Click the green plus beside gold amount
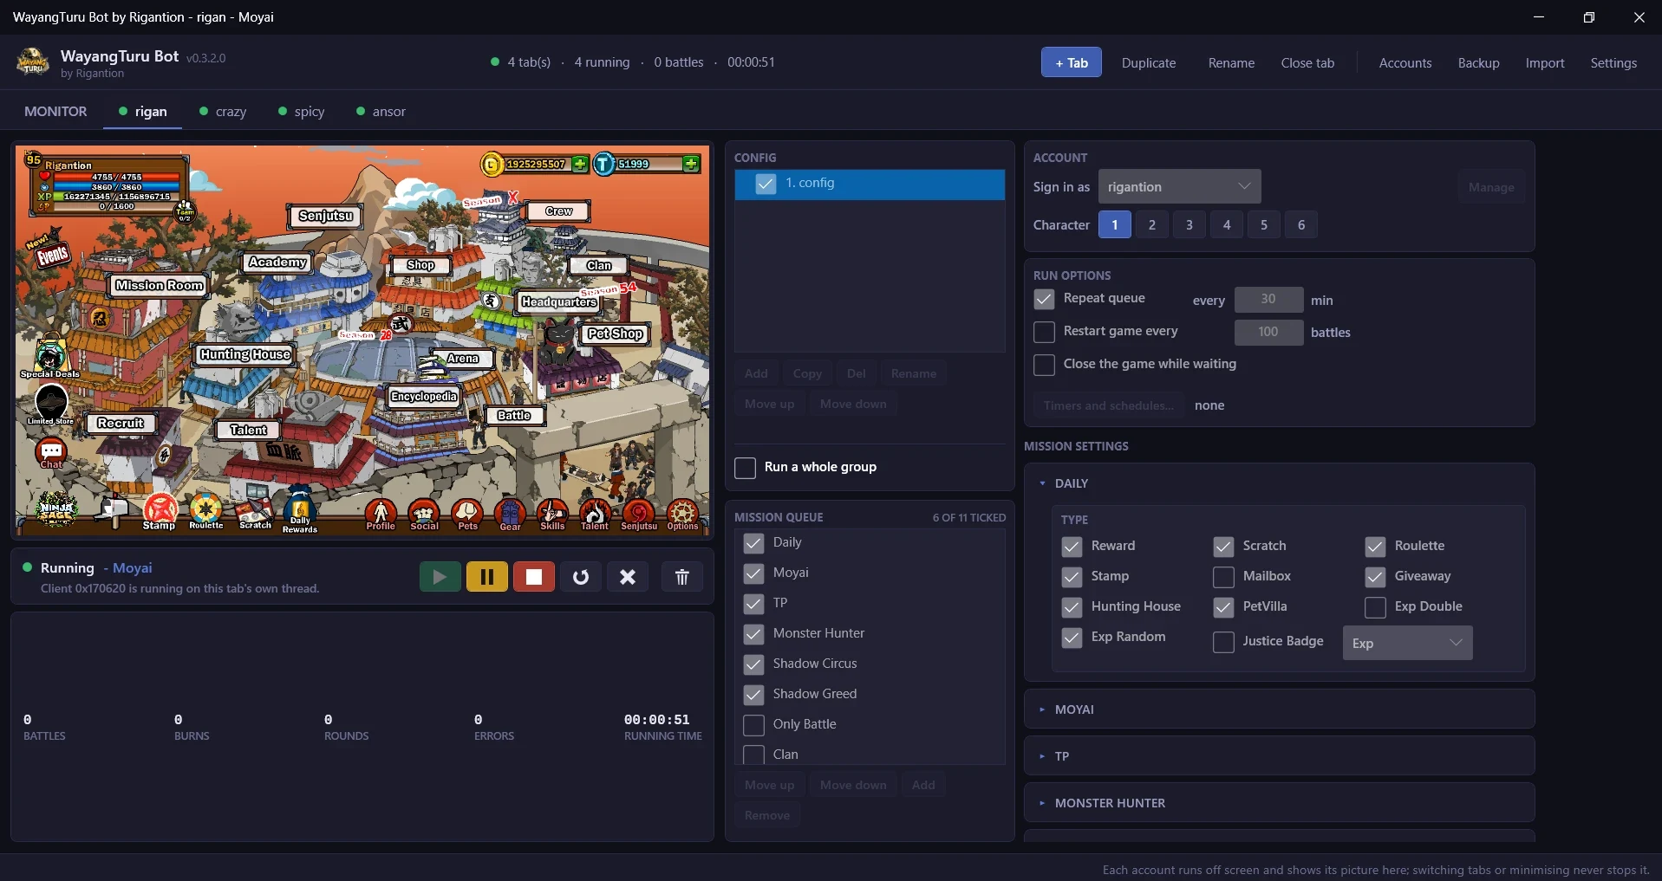 tap(579, 163)
